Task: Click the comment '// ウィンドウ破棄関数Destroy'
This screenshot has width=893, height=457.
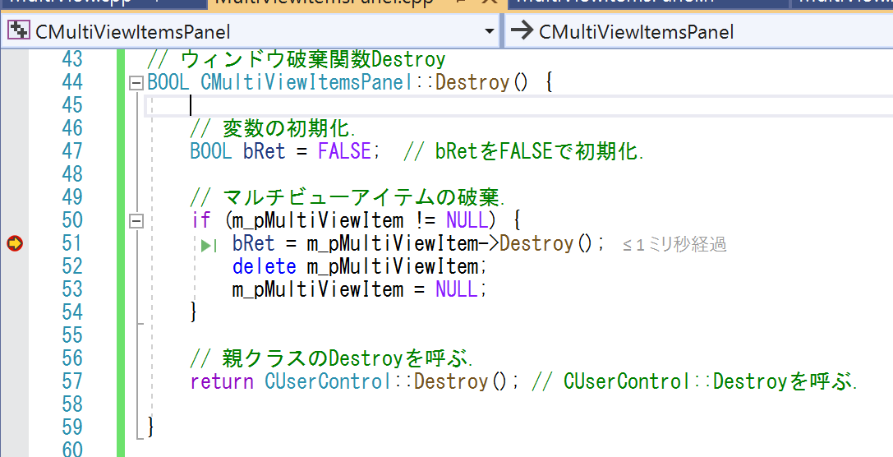Action: pos(296,59)
